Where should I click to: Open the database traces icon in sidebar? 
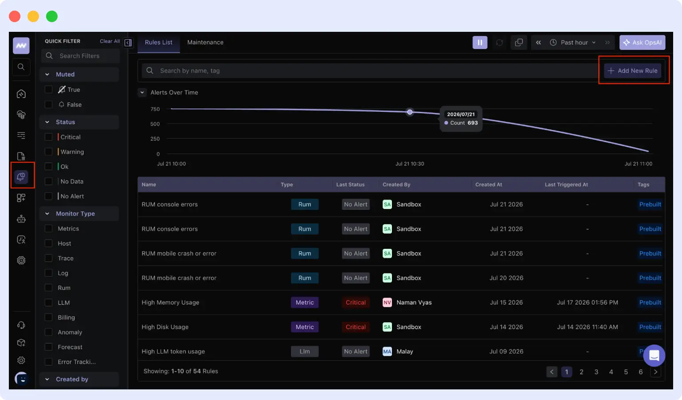(x=21, y=114)
